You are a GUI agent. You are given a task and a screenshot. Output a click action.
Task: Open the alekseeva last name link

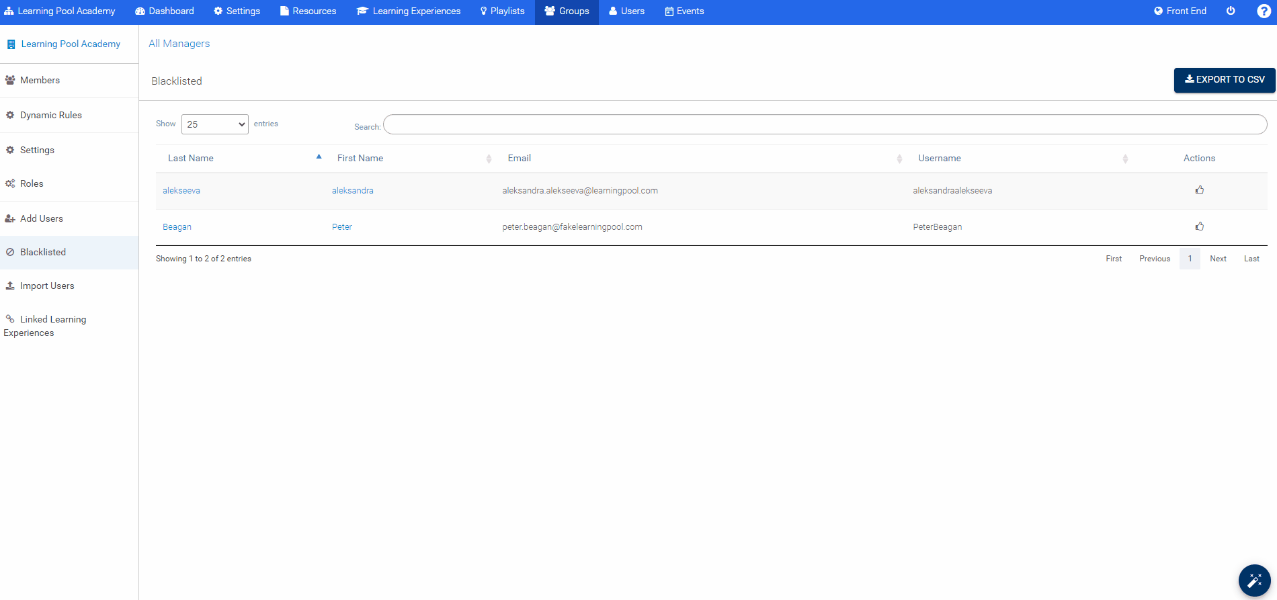(x=181, y=190)
